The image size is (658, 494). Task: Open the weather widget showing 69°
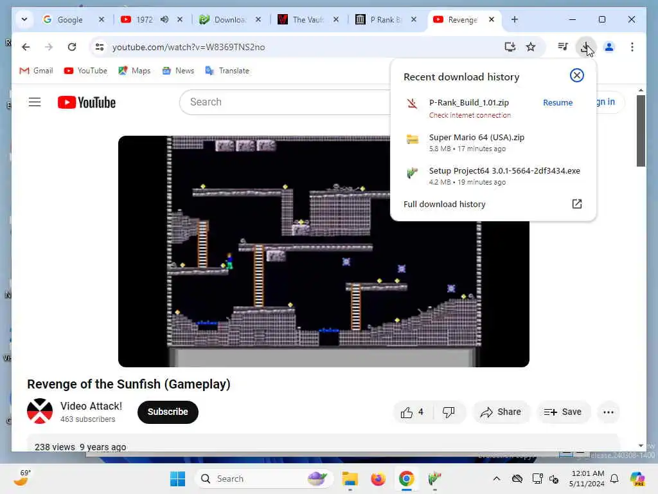pos(22,478)
